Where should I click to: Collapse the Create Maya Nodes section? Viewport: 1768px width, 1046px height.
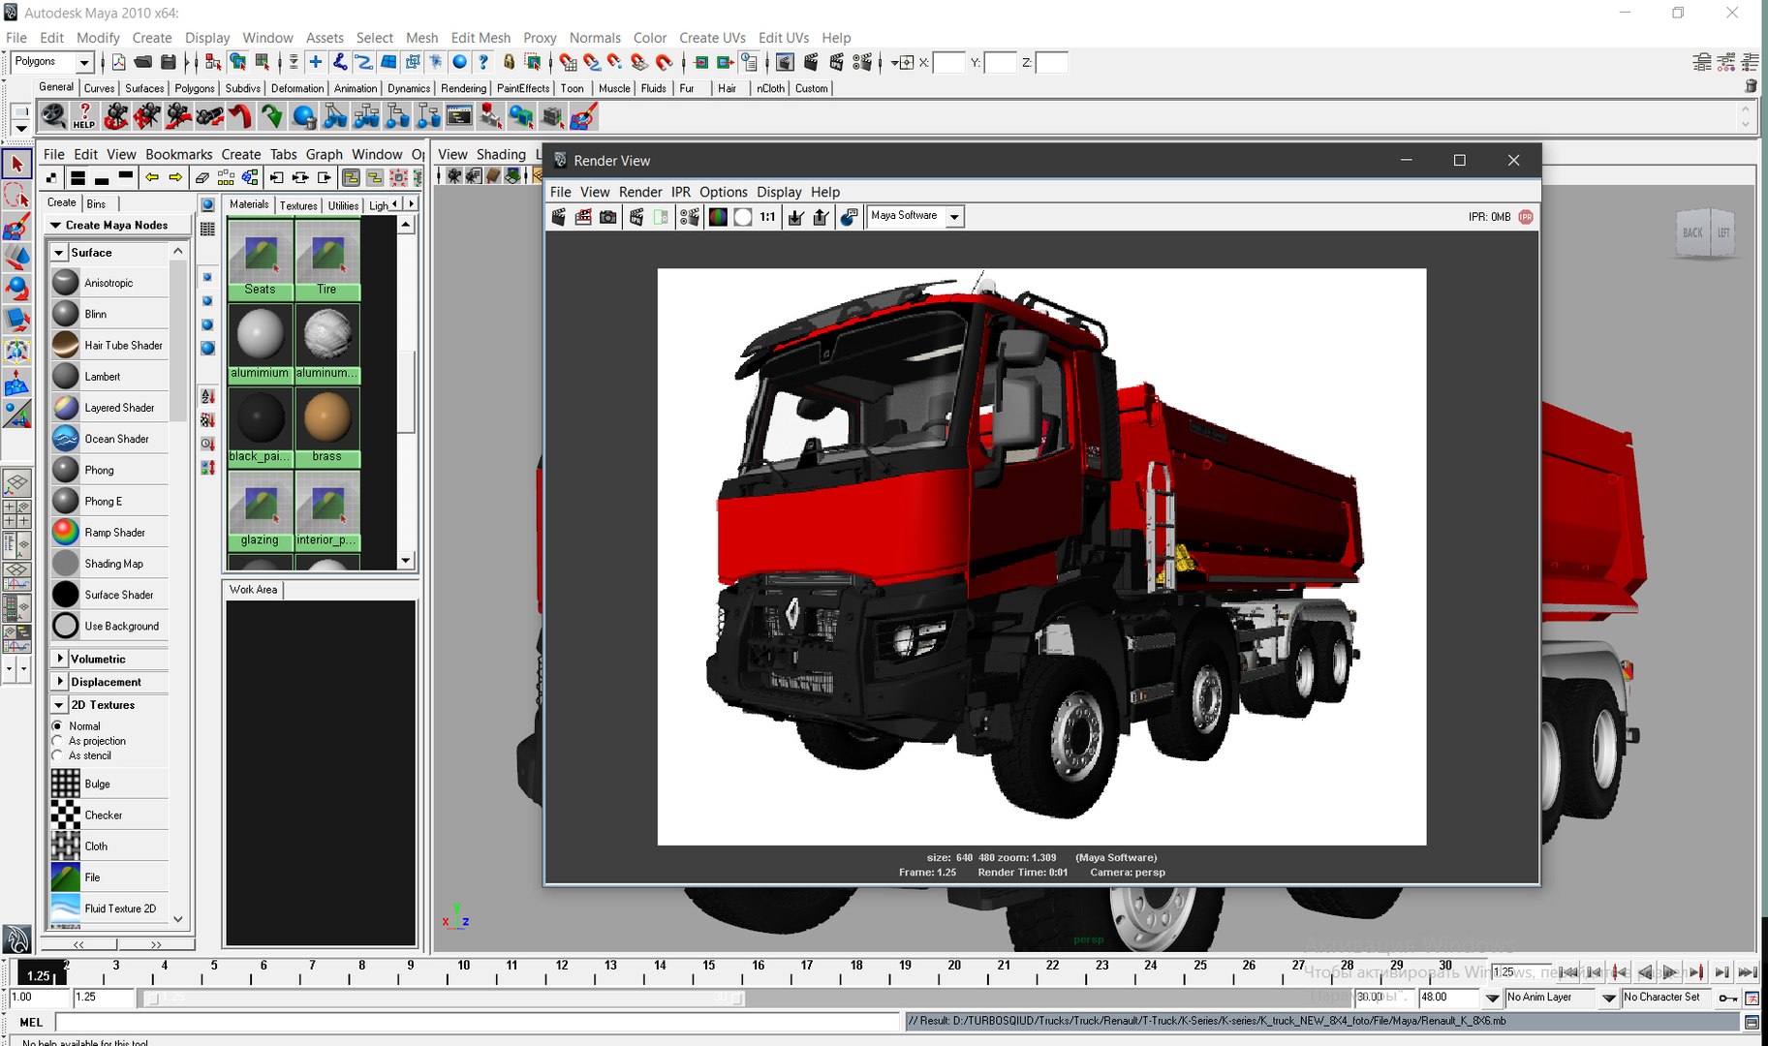click(x=55, y=225)
